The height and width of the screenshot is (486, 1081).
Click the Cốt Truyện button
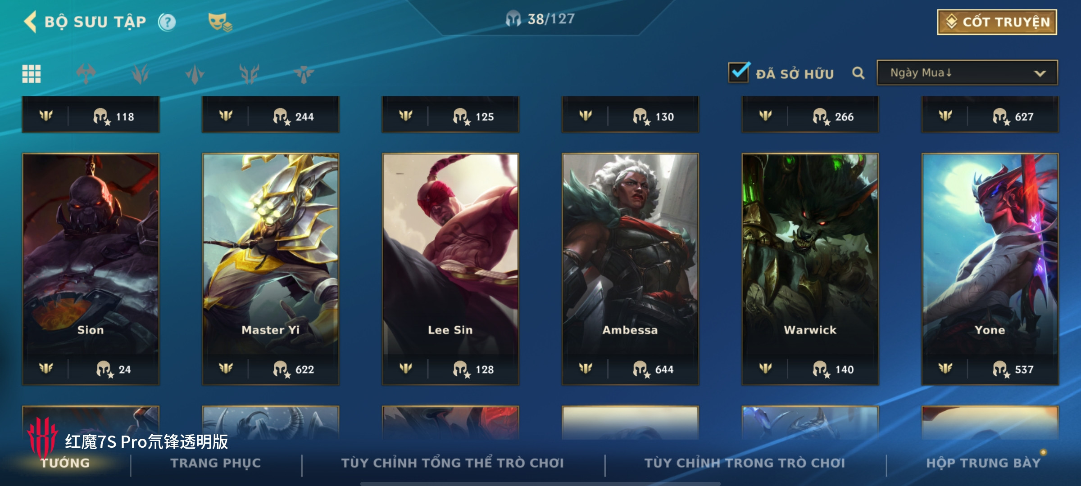[997, 22]
